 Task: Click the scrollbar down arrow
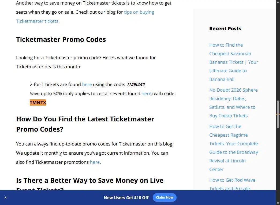click(278, 203)
